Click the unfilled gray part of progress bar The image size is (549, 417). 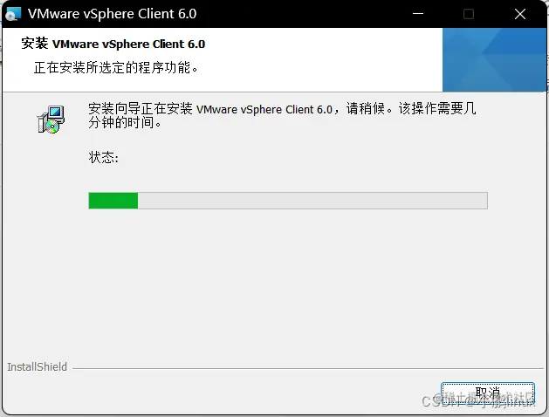[x=312, y=201]
